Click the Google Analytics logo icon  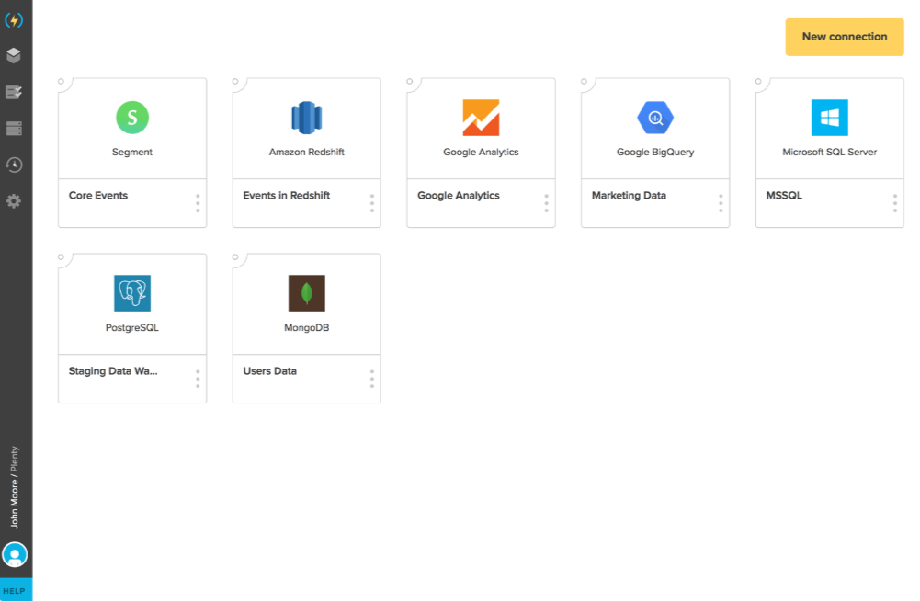(481, 118)
